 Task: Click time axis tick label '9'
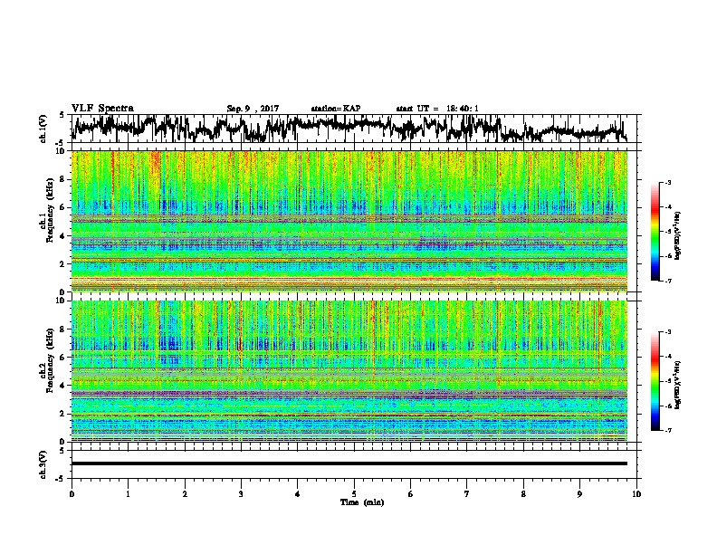579,494
